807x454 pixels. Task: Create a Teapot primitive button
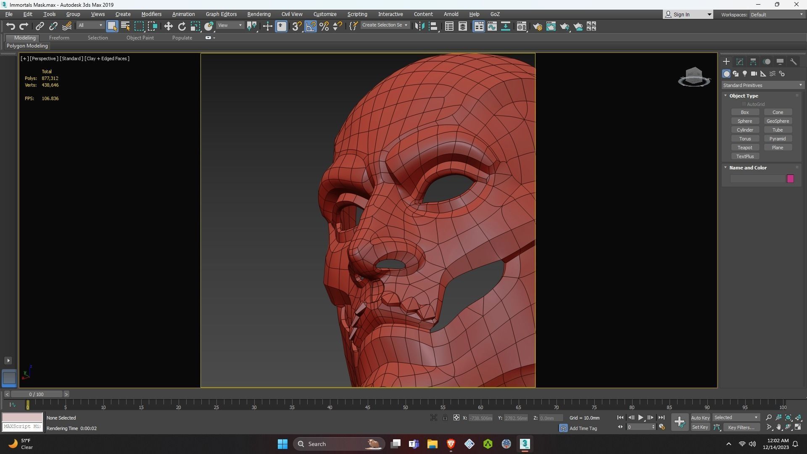point(745,148)
